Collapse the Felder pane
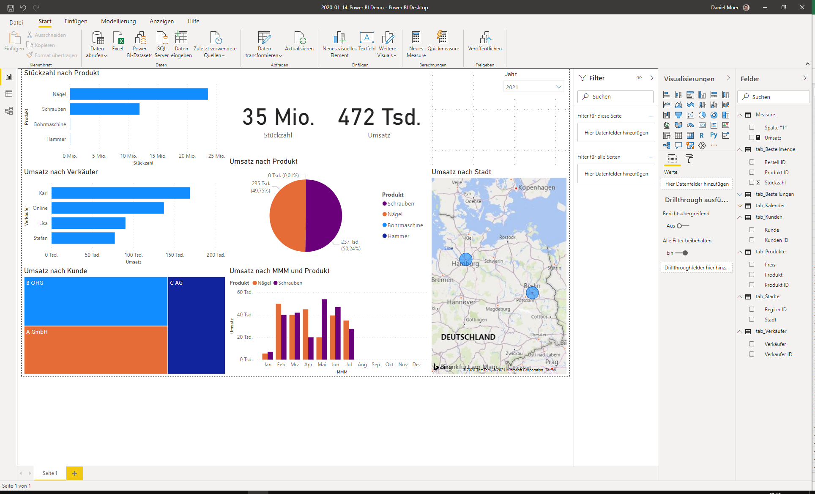815x494 pixels. [x=805, y=78]
